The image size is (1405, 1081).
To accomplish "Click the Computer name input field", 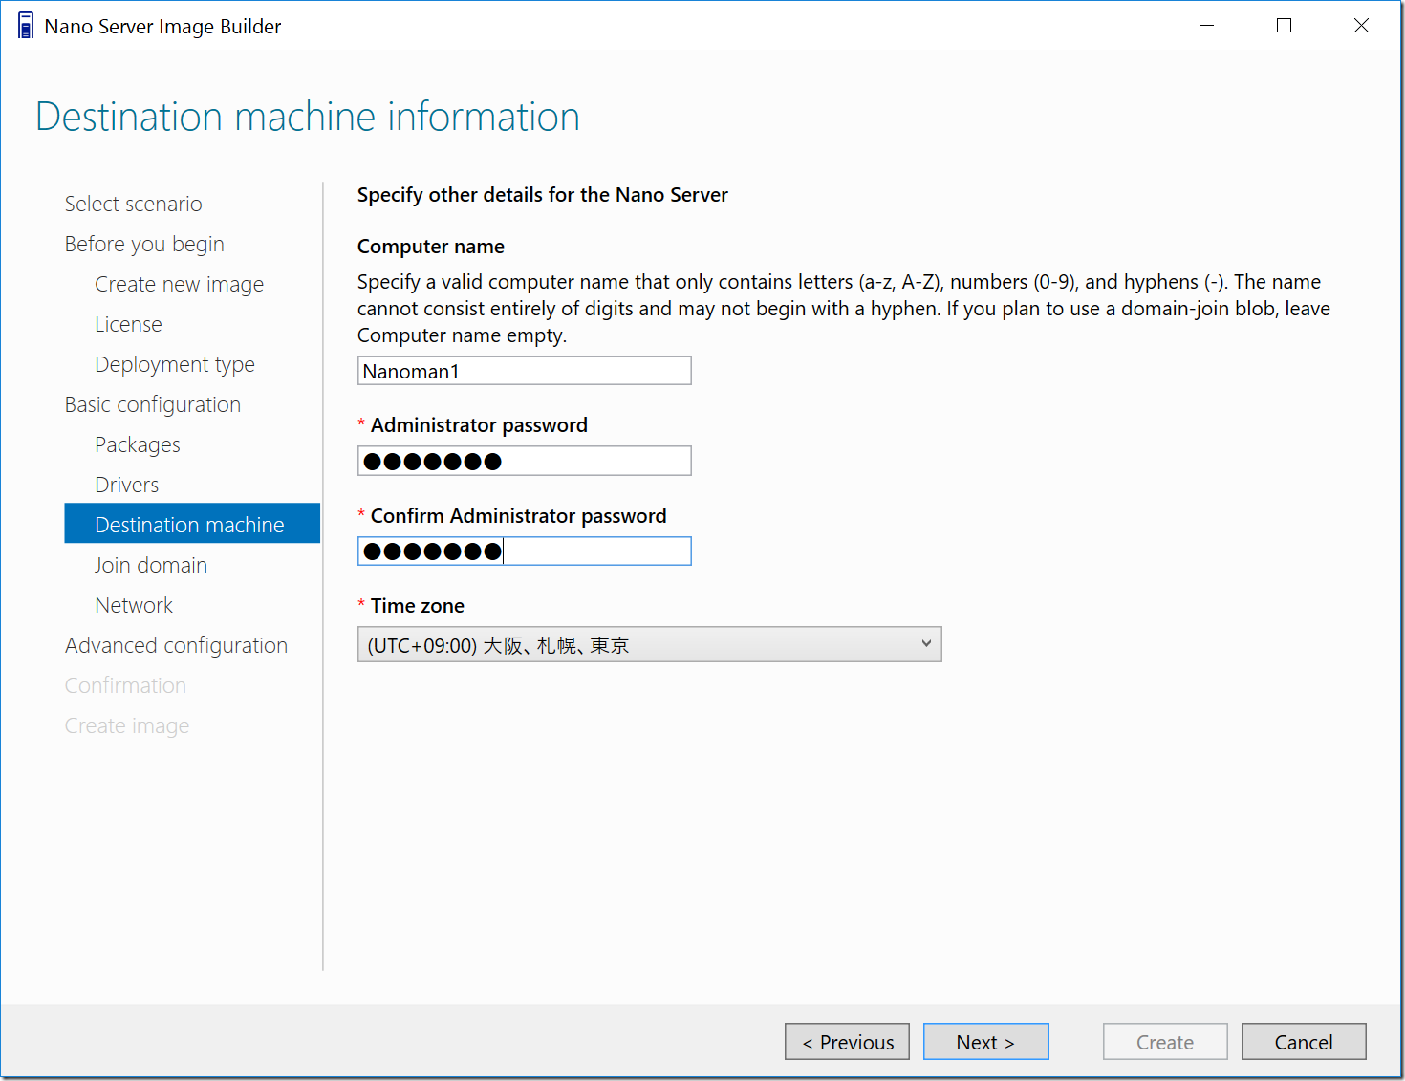I will 524,371.
